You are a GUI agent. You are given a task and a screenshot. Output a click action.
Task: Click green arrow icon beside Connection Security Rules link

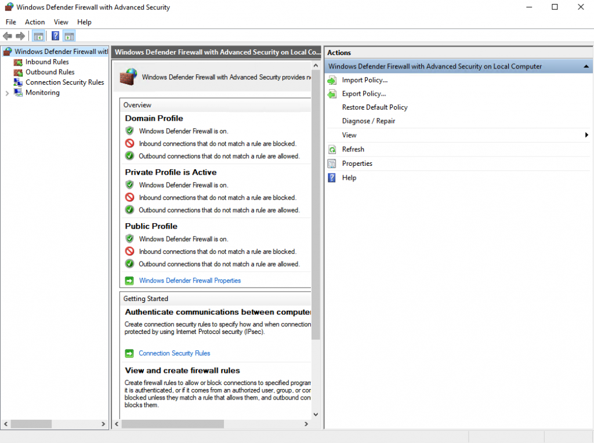129,353
